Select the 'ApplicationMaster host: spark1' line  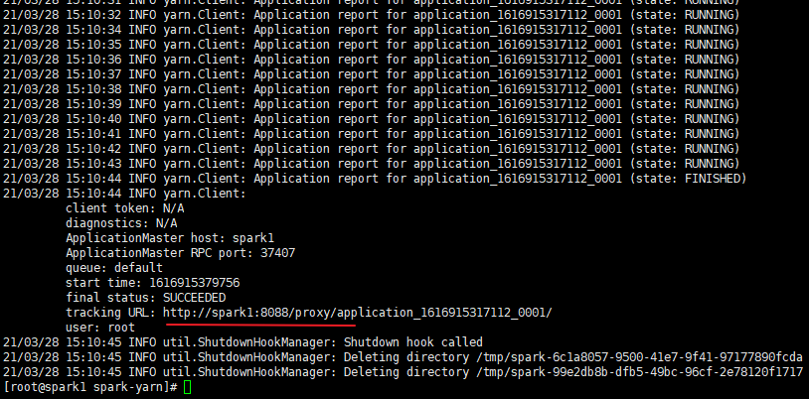tap(163, 238)
